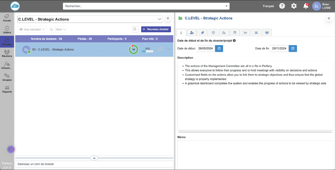
Task: Open settings gear in top bar
Action: pos(294,6)
